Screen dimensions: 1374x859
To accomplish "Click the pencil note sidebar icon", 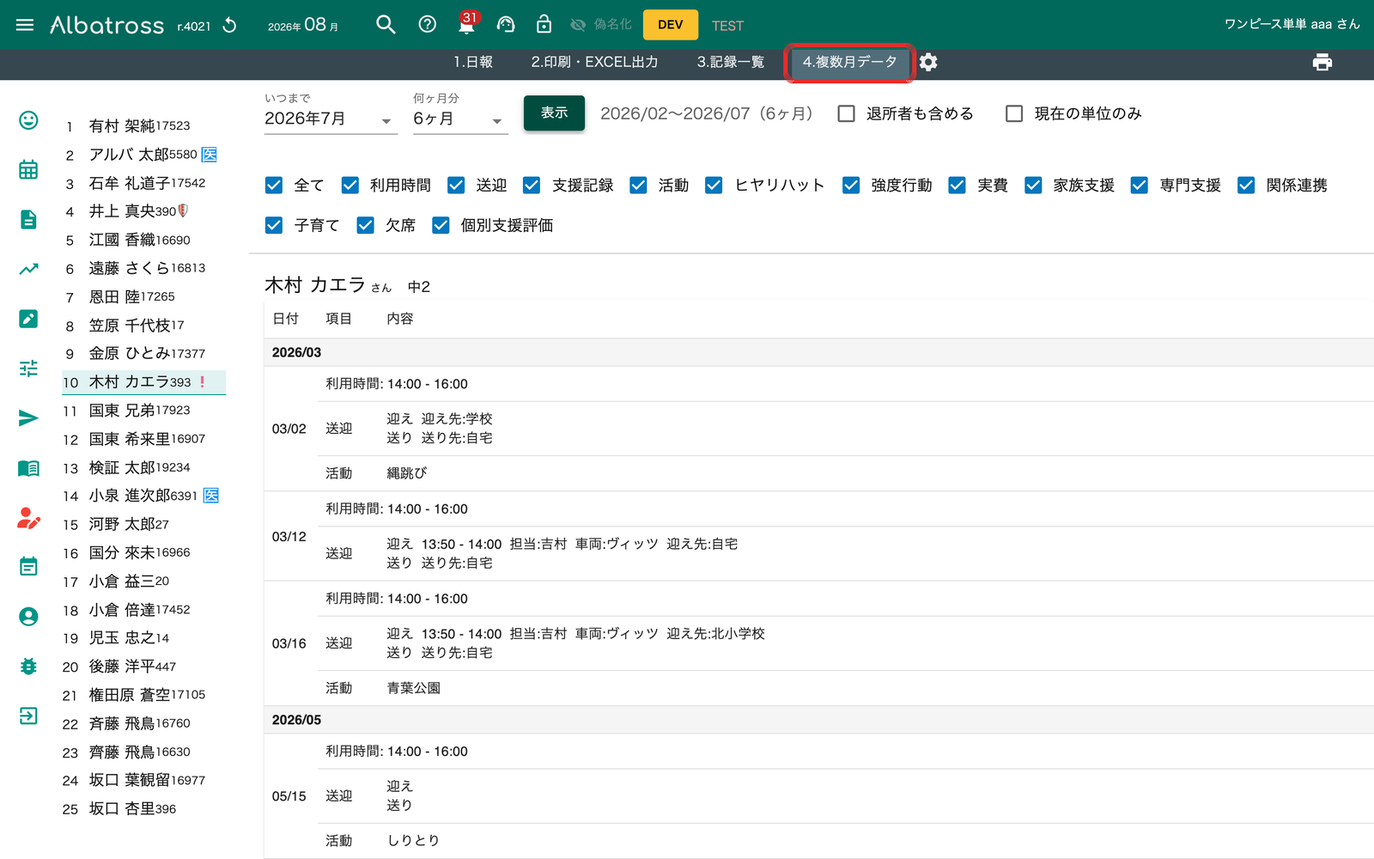I will [x=28, y=319].
